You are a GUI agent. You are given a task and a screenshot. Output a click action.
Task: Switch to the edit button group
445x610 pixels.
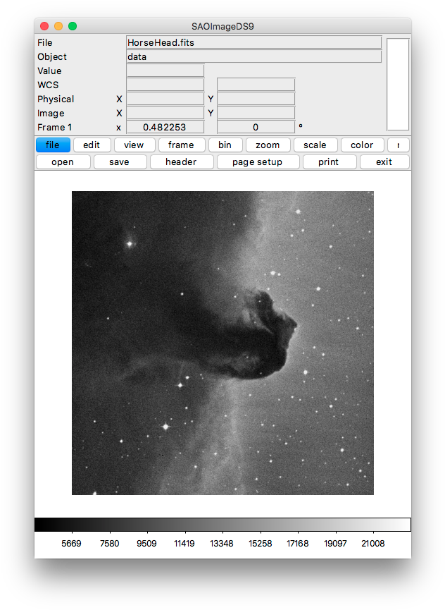(x=92, y=145)
